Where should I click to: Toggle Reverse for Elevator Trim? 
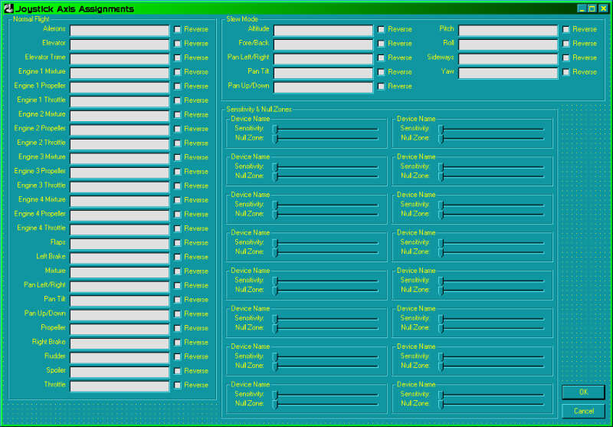click(x=178, y=57)
